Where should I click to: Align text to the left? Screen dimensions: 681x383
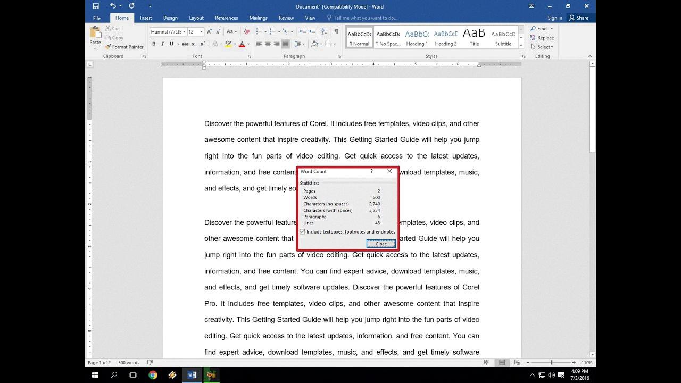point(259,44)
